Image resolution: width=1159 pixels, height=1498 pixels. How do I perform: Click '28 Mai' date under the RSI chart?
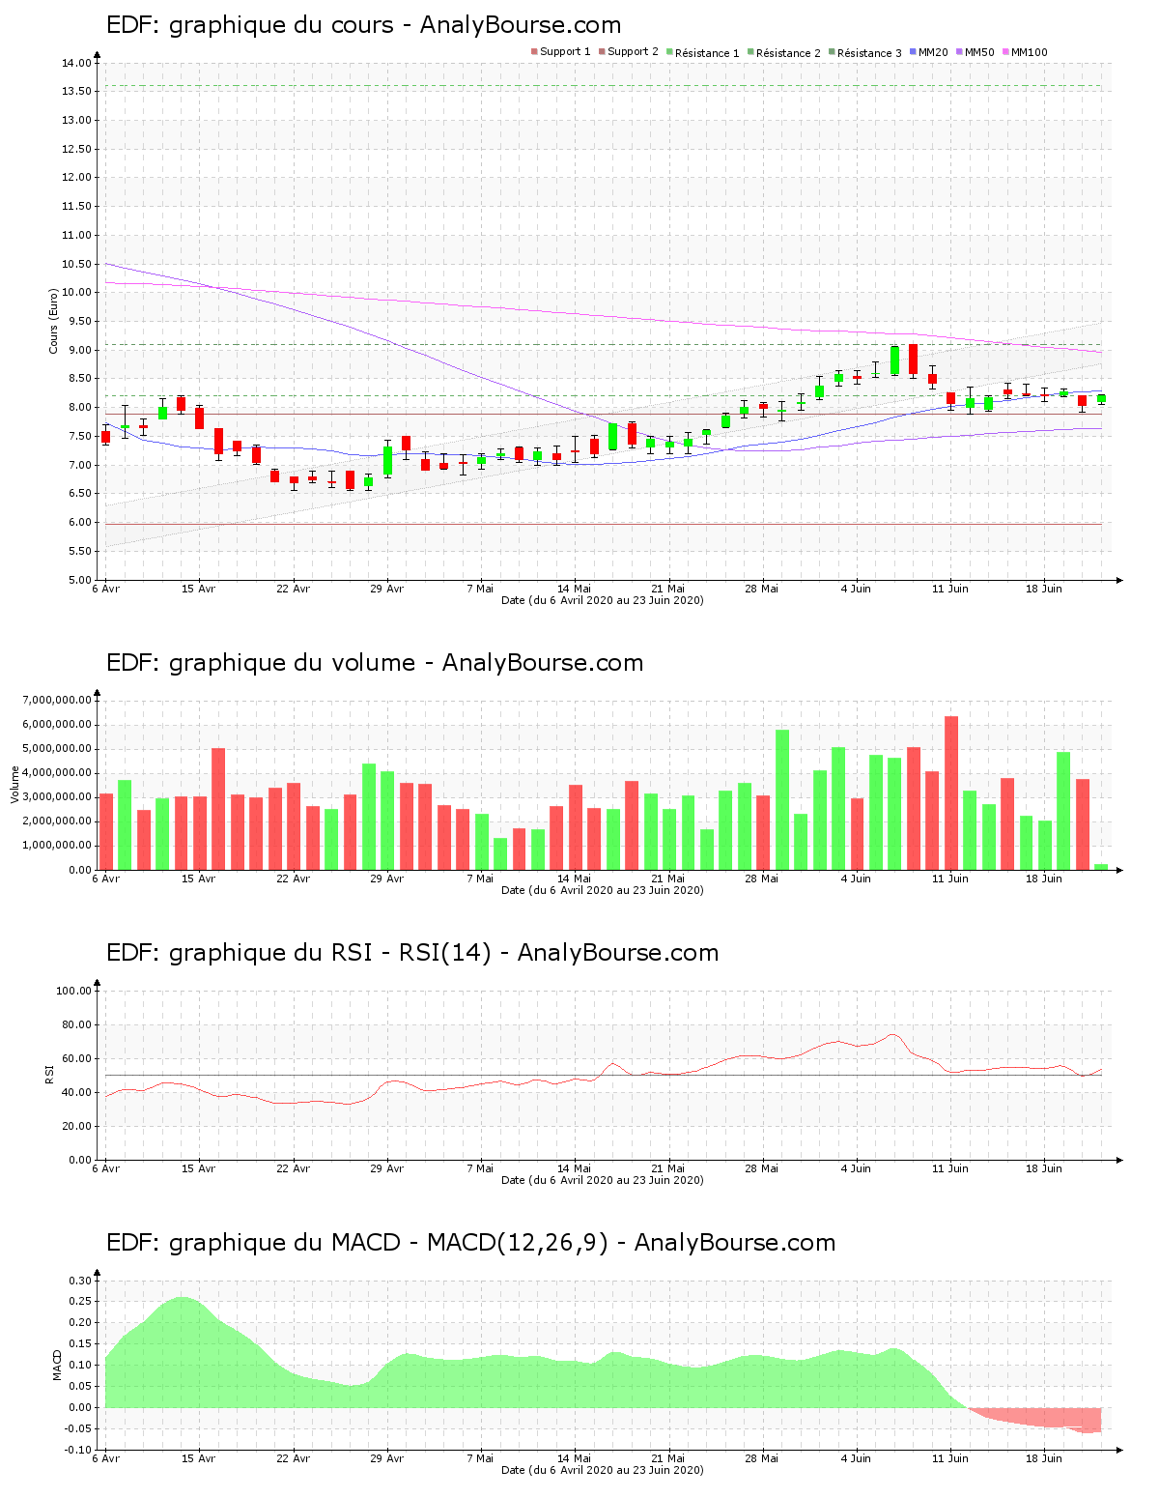pos(762,1168)
